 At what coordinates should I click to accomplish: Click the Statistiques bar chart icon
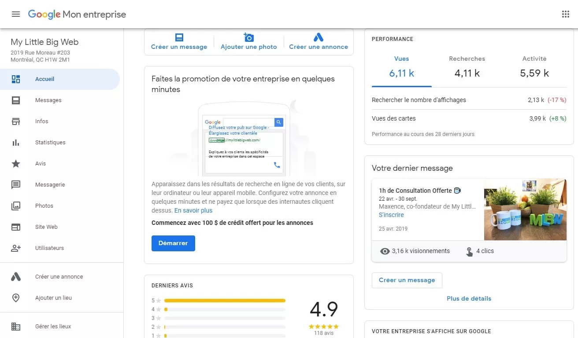16,143
